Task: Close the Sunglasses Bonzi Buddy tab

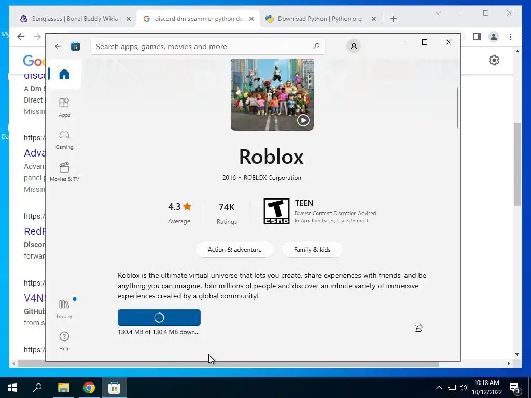Action: click(x=129, y=19)
